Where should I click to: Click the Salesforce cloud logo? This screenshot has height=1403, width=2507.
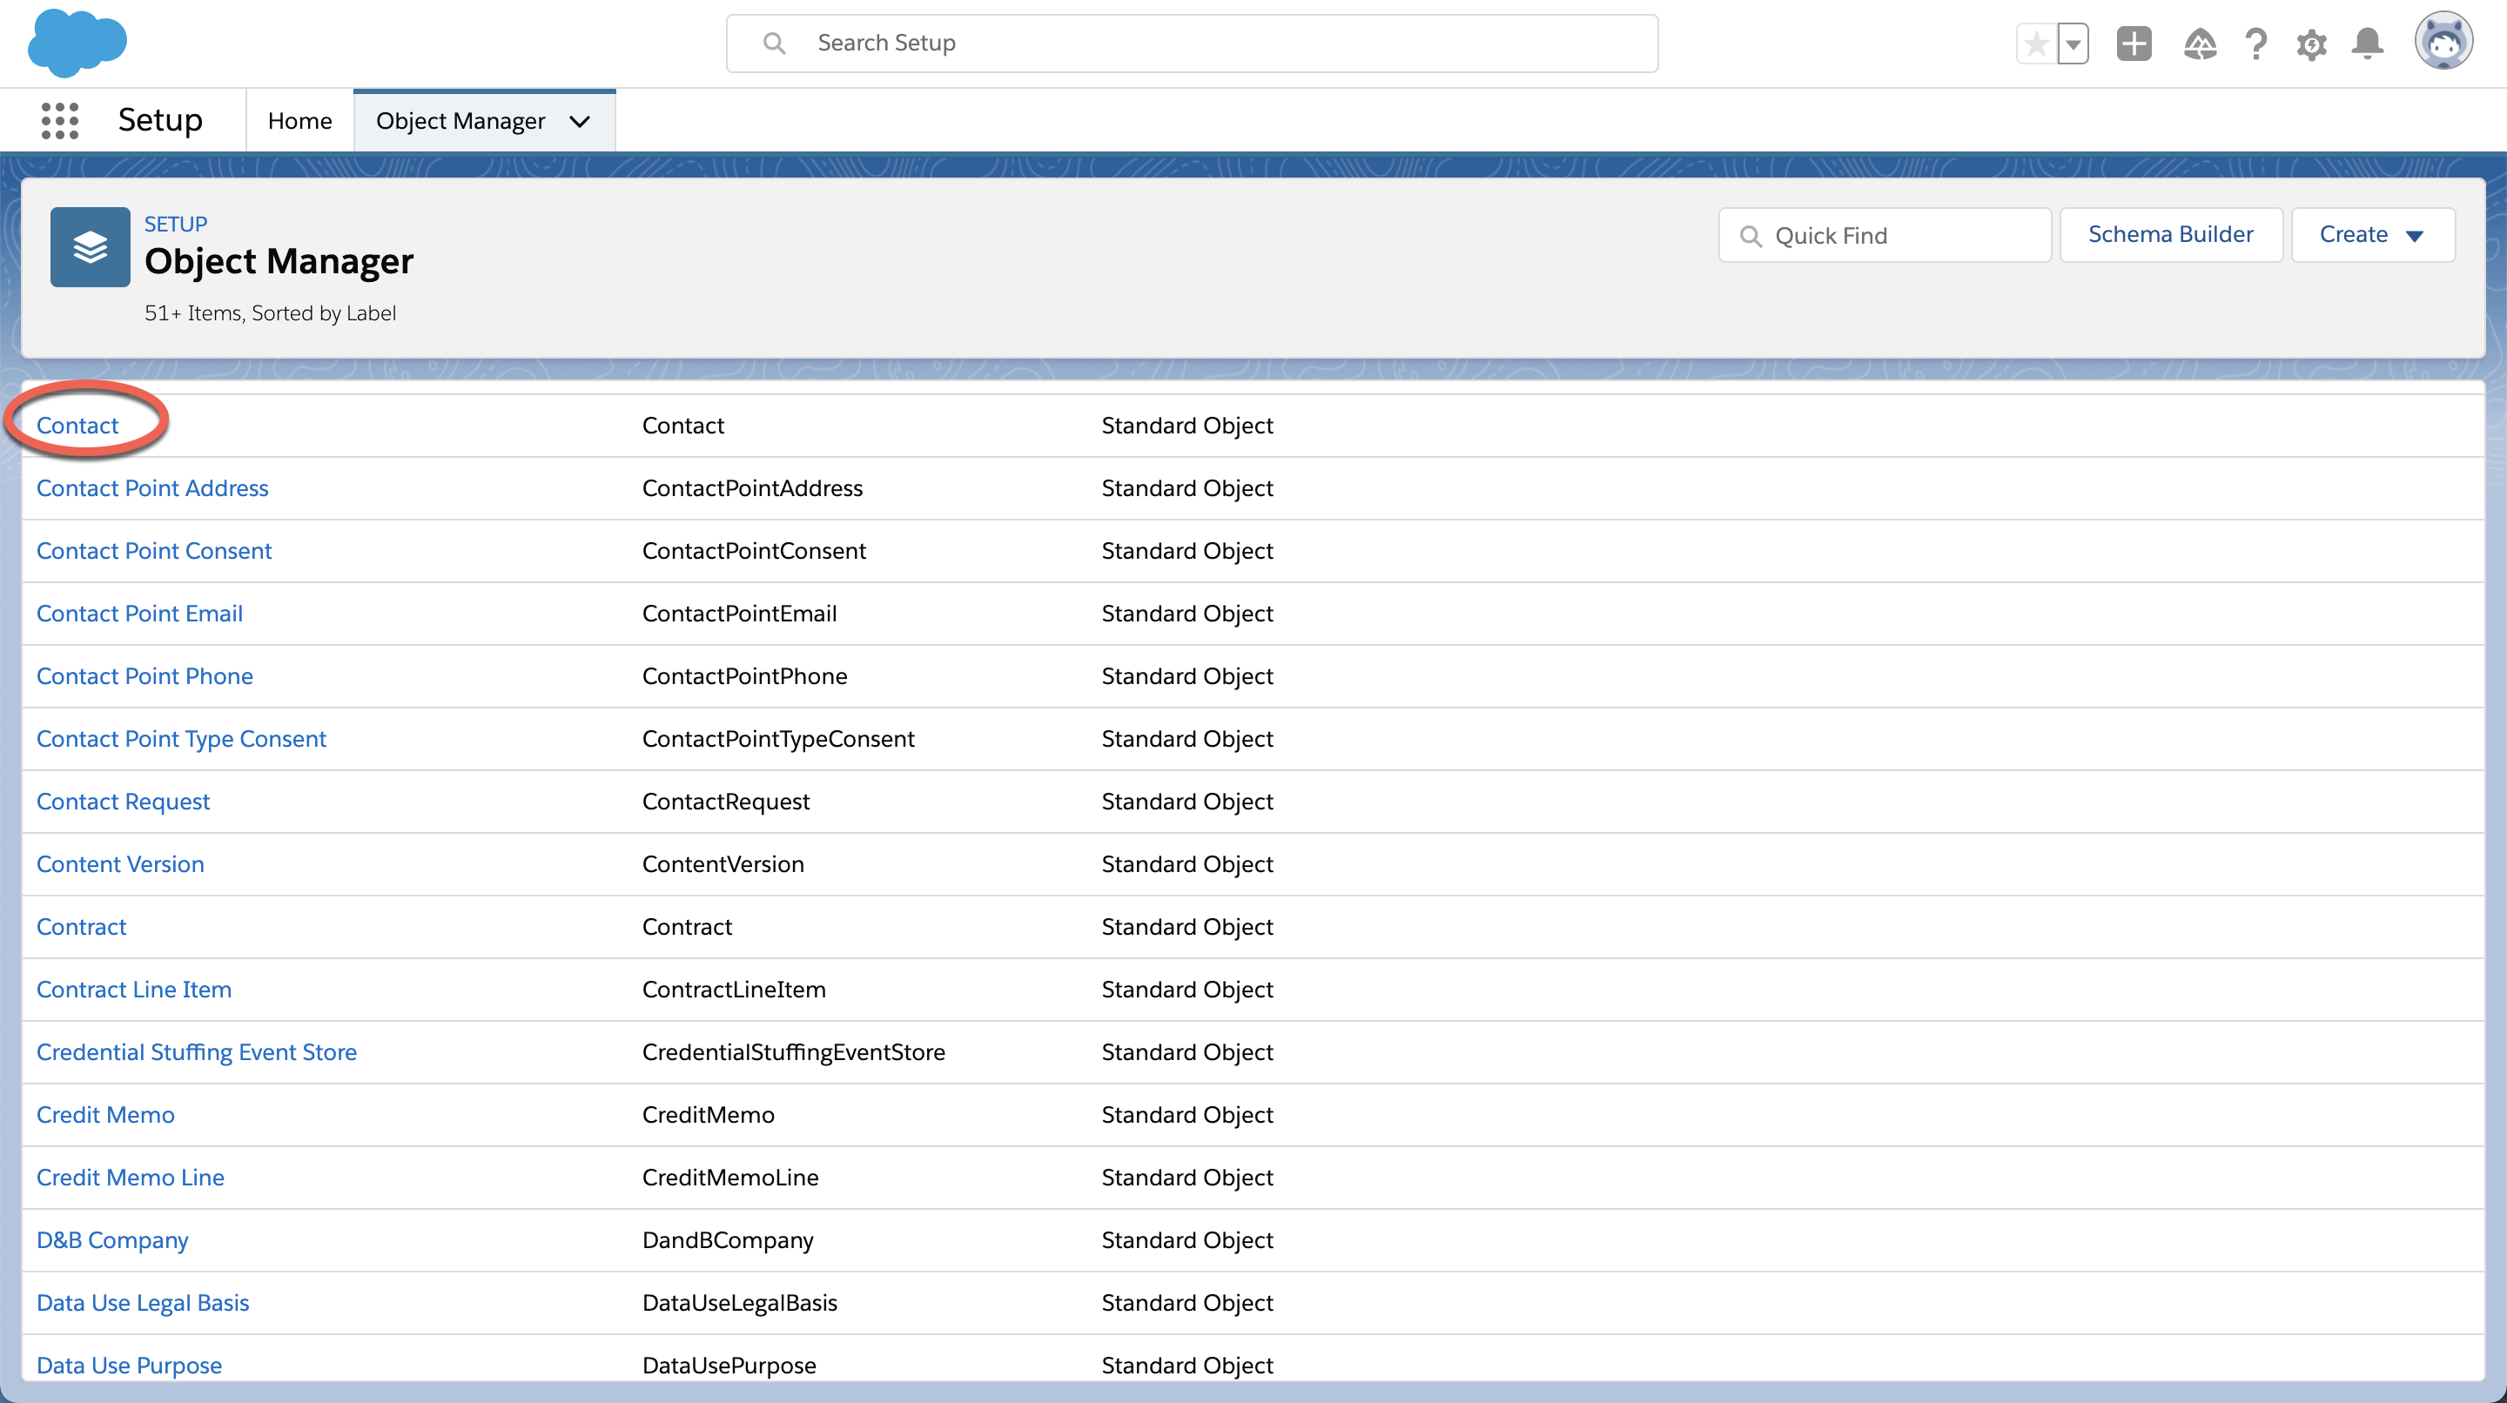(x=77, y=43)
